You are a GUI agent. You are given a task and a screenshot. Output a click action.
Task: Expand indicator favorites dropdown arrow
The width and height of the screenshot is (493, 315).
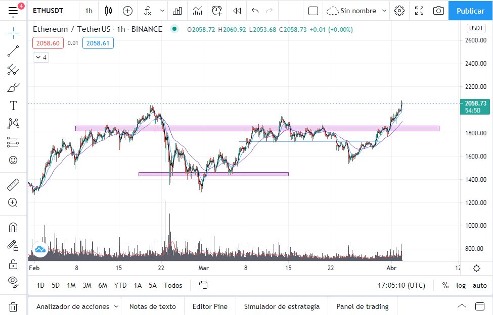coord(162,11)
